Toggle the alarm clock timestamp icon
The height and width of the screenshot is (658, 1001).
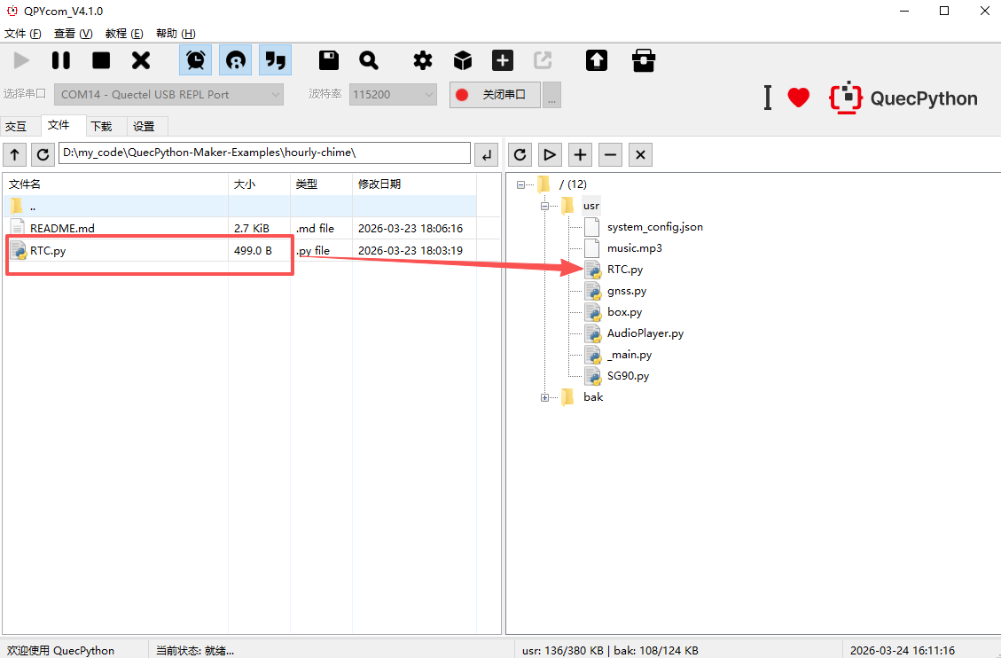click(x=195, y=60)
